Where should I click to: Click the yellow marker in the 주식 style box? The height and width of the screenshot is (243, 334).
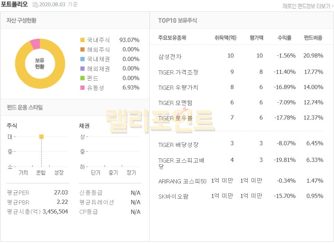pyautogui.click(x=41, y=137)
